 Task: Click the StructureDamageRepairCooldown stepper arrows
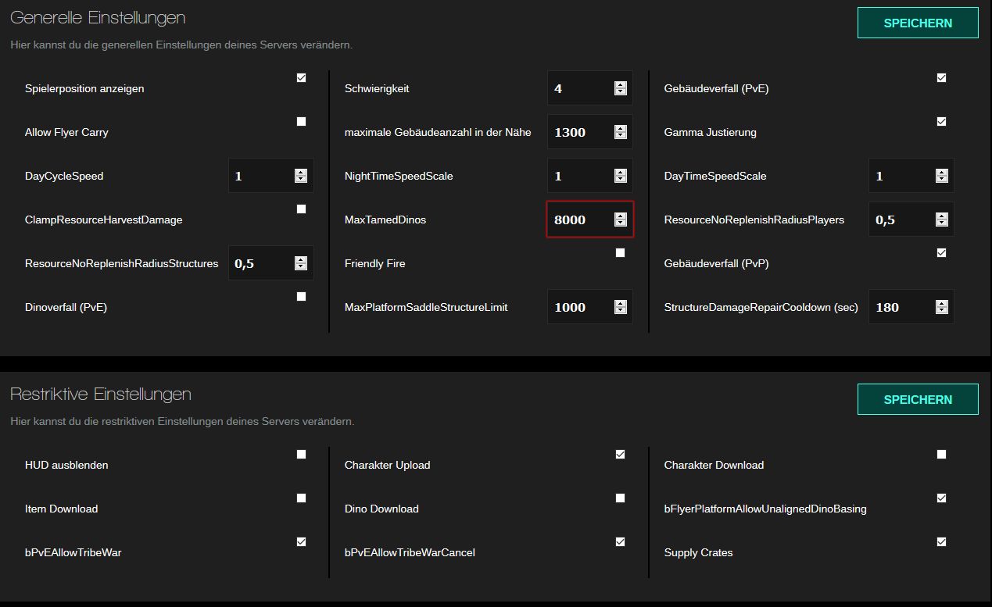click(x=941, y=307)
